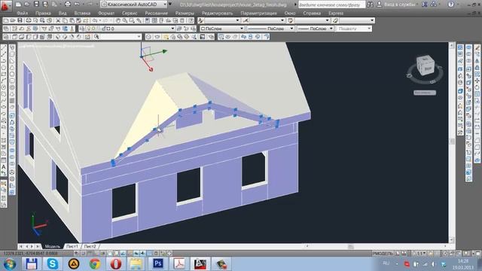The image size is (482, 271).
Task: Toggle layer 0 freeze sun icon
Action: pyautogui.click(x=93, y=29)
